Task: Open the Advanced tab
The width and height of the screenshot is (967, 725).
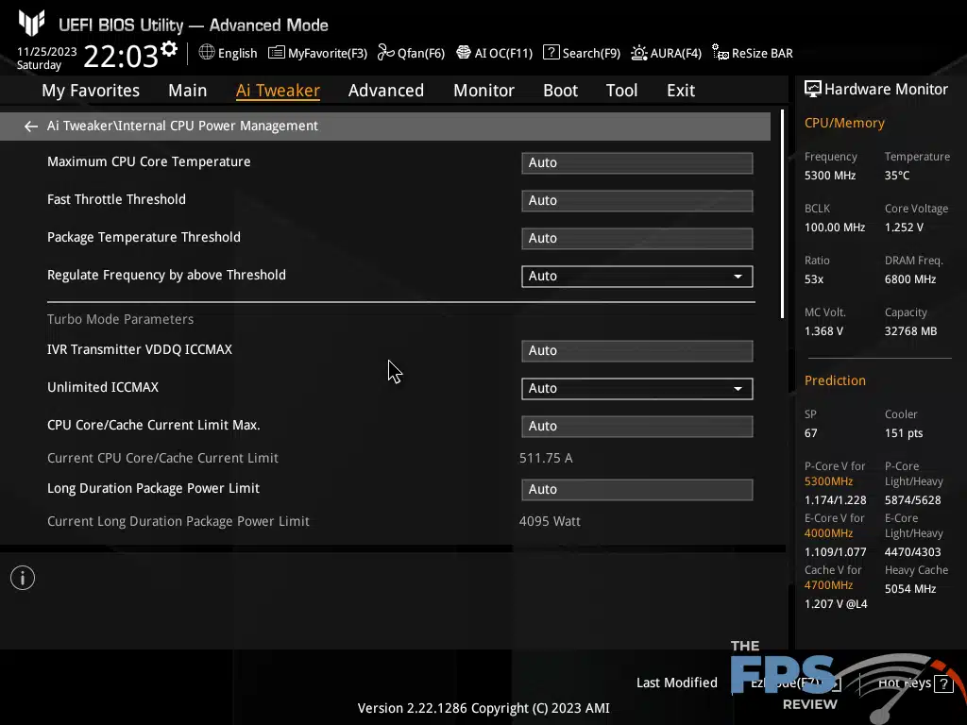Action: [x=386, y=91]
